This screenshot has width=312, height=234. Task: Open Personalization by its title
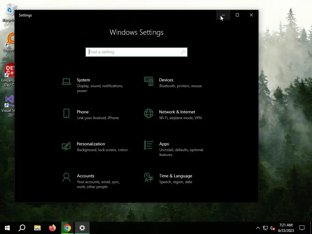click(91, 144)
